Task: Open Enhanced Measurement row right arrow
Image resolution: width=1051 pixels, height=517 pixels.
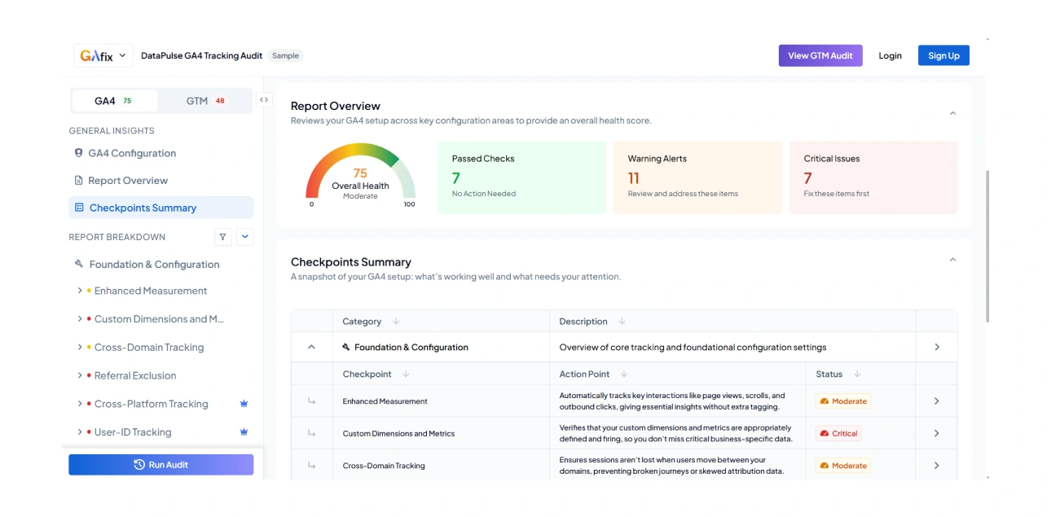Action: (937, 401)
